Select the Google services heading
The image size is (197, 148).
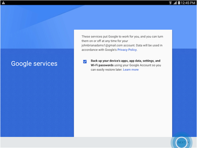coord(34,63)
